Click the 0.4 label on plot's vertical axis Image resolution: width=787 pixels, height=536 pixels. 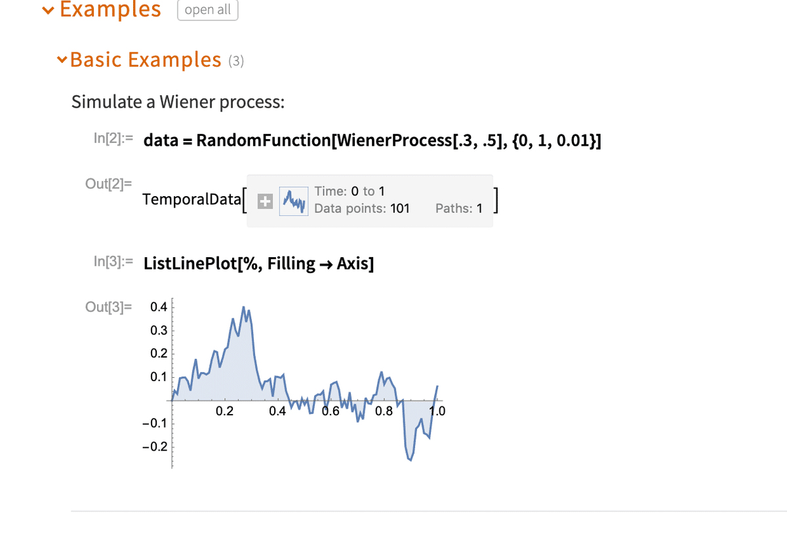(158, 307)
